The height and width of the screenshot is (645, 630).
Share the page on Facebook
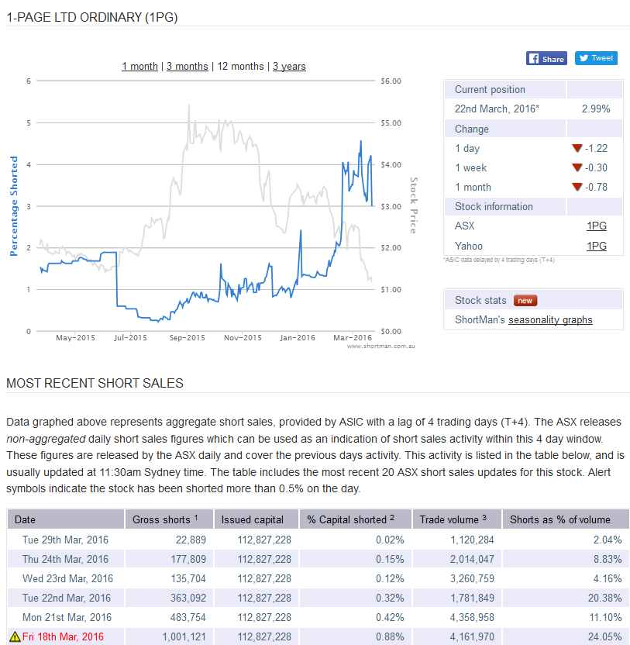pyautogui.click(x=546, y=58)
